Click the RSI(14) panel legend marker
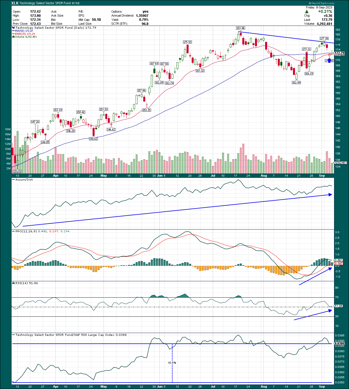This screenshot has height=389, width=349. [13, 283]
